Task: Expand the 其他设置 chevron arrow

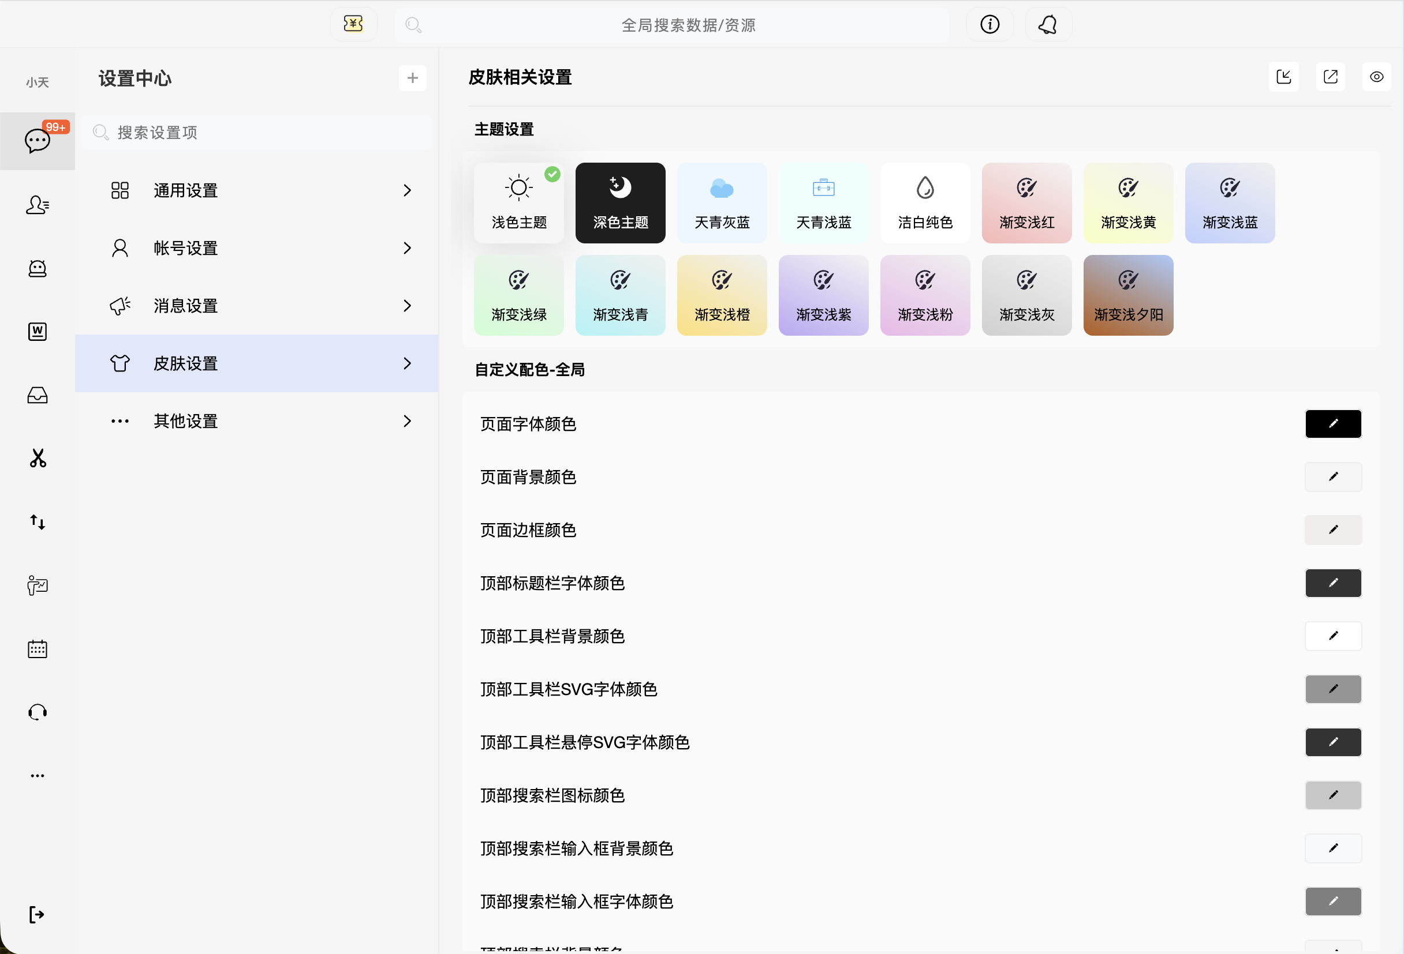Action: tap(407, 421)
